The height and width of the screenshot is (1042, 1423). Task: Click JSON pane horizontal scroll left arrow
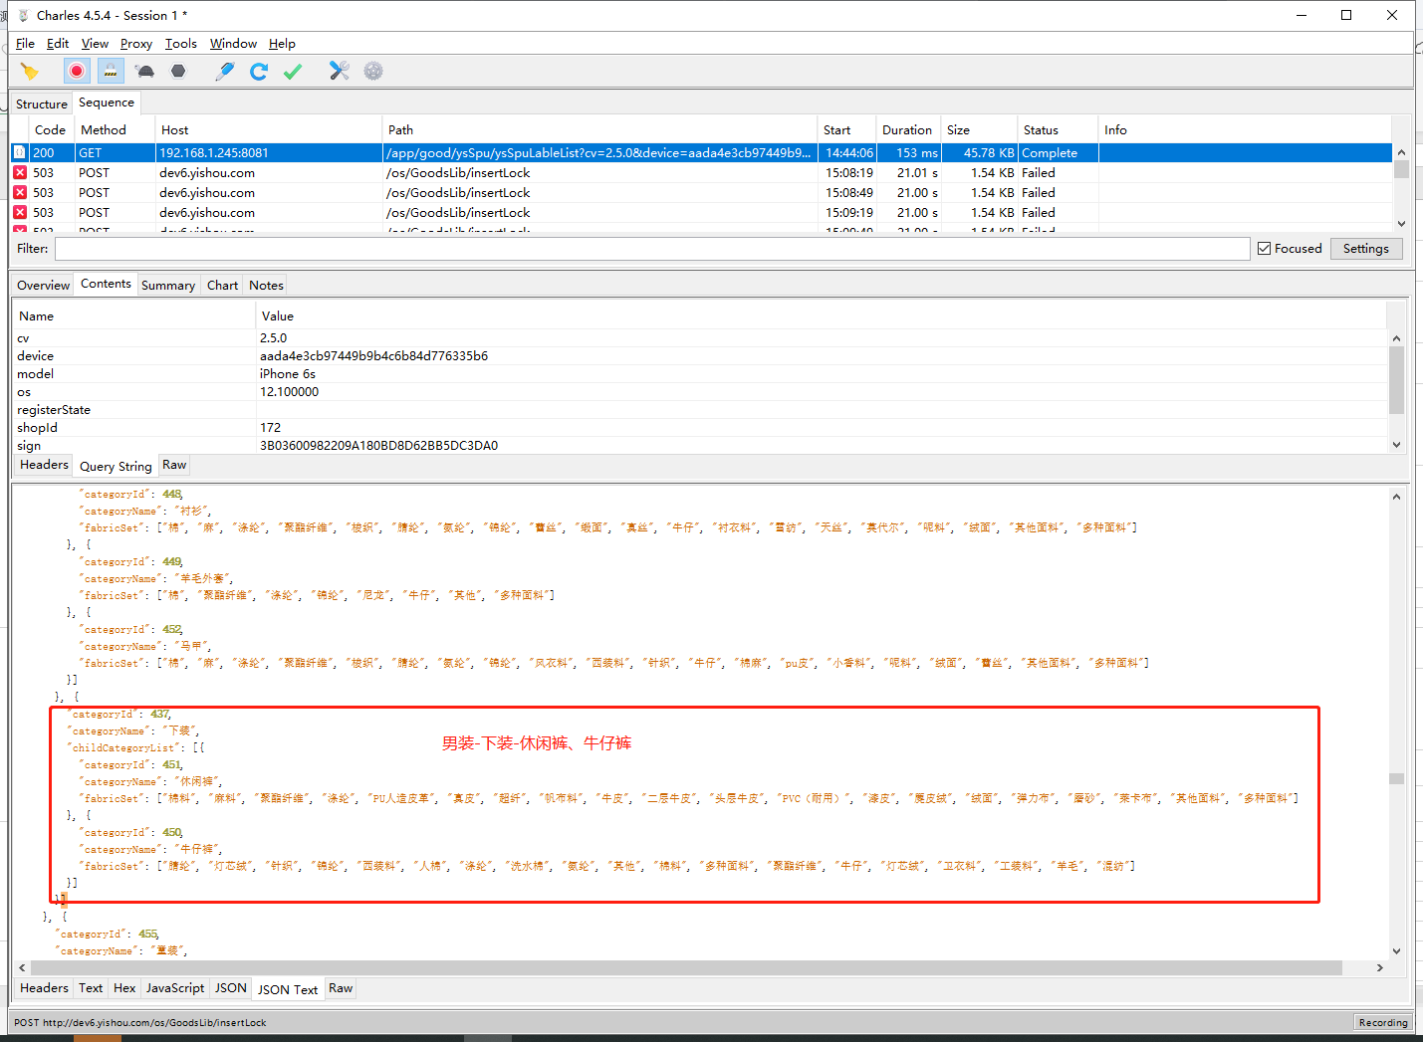tap(22, 967)
